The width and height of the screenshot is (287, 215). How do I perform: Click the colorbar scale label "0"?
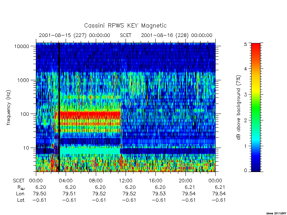tap(245, 171)
